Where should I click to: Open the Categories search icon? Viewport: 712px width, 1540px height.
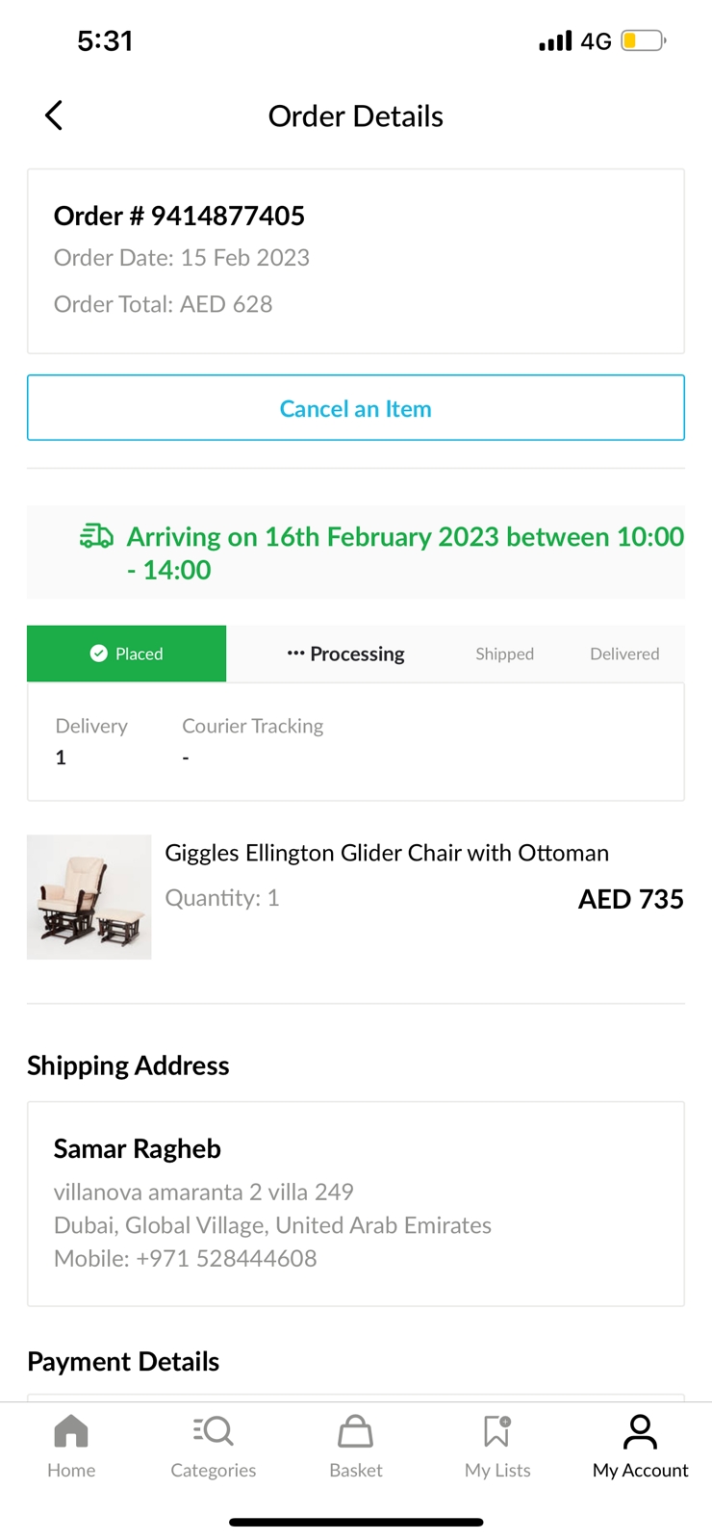pyautogui.click(x=213, y=1431)
